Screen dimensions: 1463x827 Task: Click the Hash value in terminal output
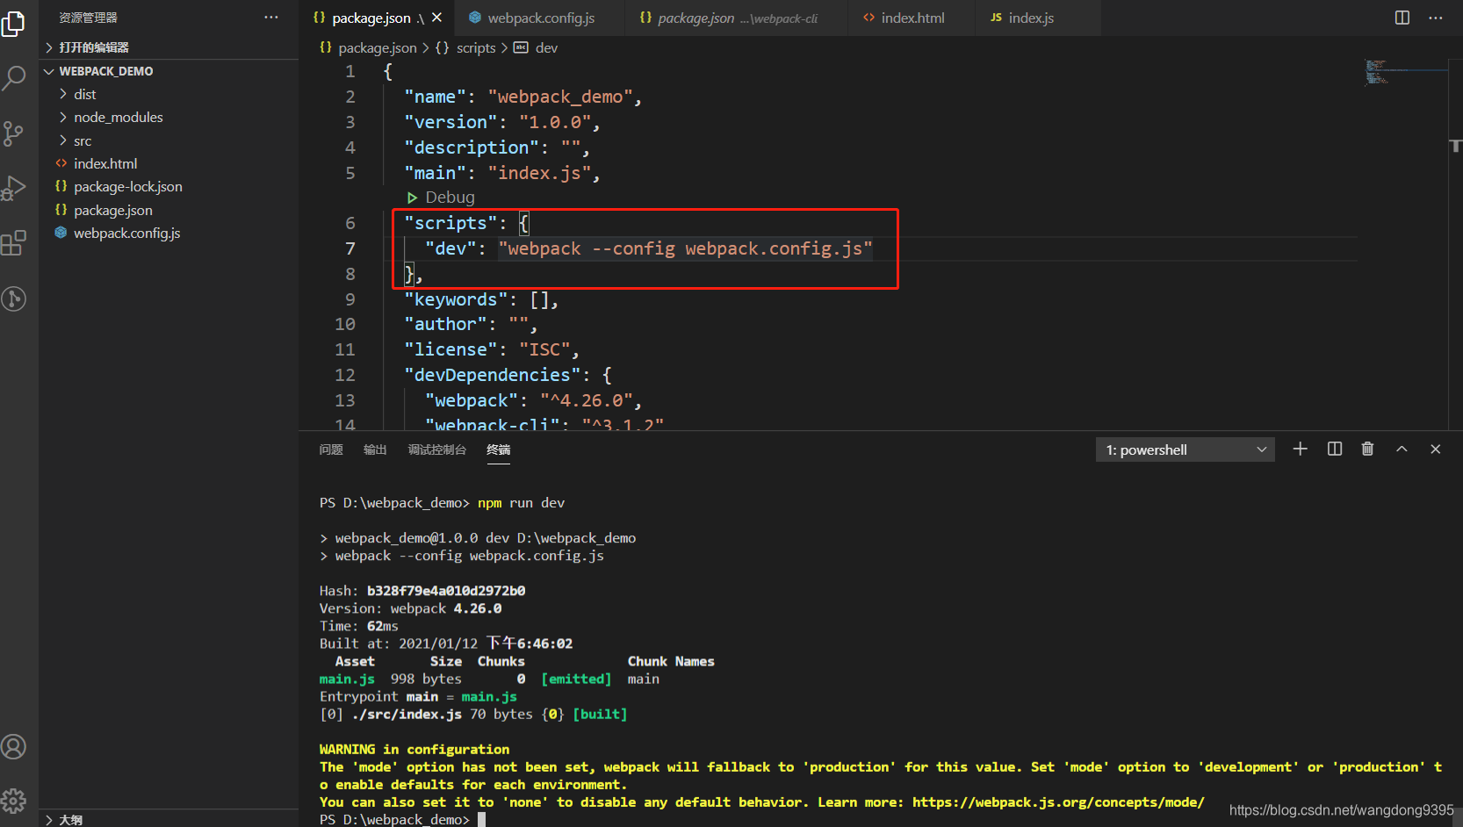pyautogui.click(x=446, y=591)
